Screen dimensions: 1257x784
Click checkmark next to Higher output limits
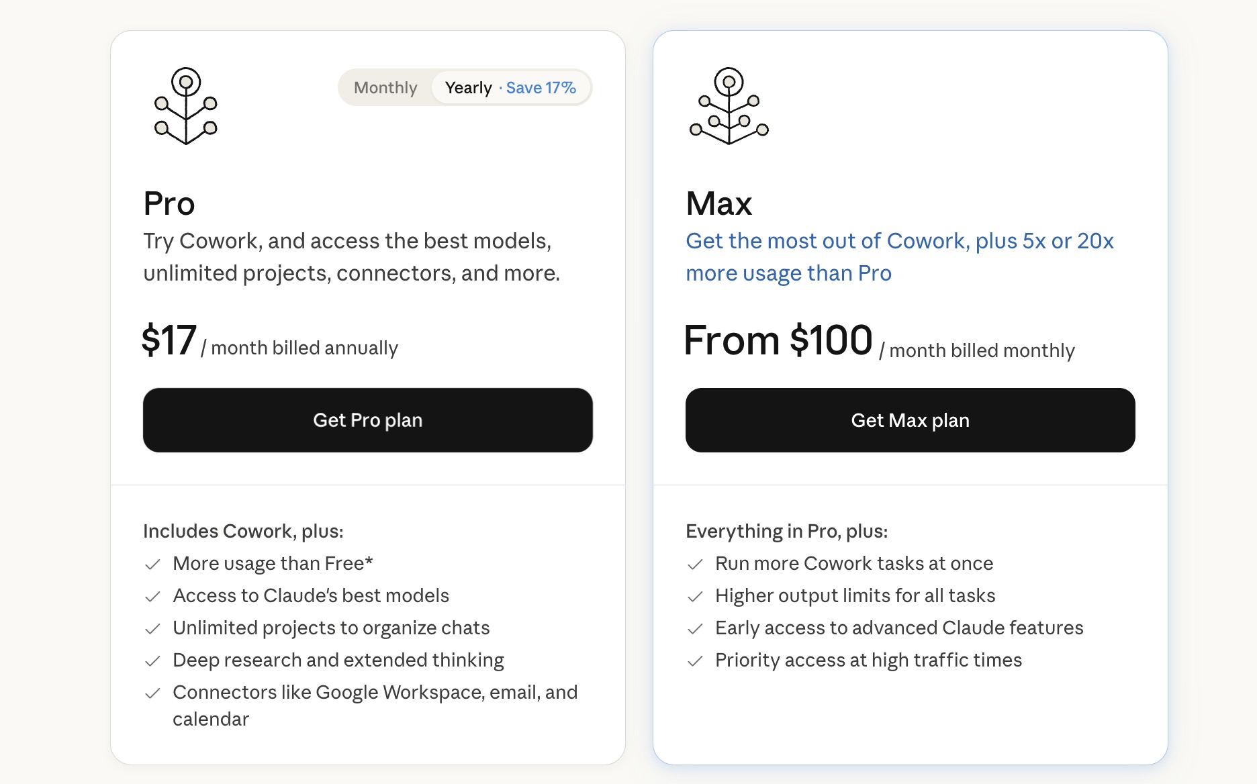coord(695,597)
